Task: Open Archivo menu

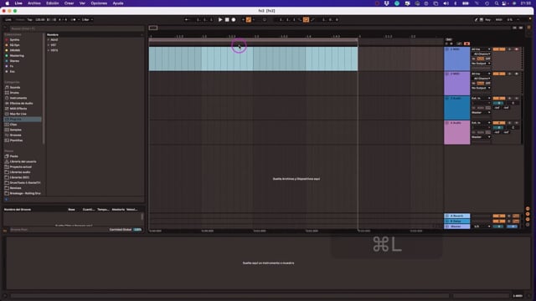Action: pyautogui.click(x=33, y=3)
